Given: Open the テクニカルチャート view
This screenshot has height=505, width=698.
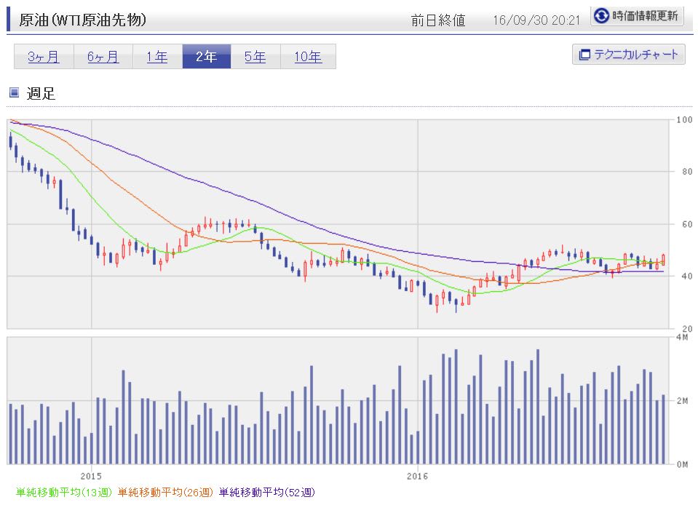Looking at the screenshot, I should 629,55.
